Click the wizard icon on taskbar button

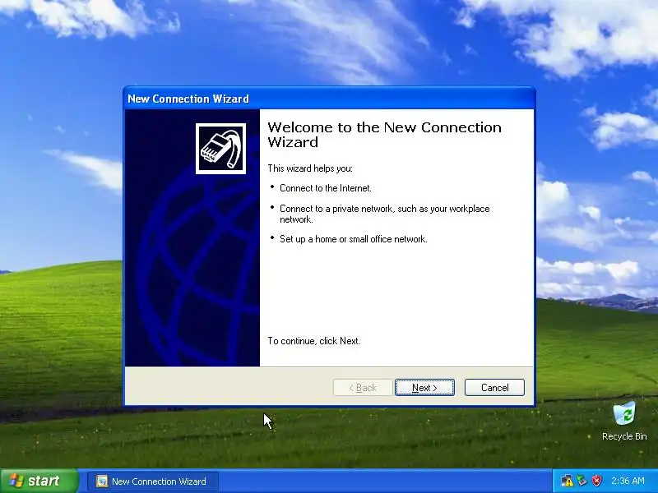101,481
